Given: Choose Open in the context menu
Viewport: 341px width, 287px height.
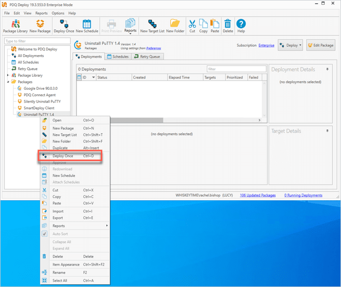Looking at the screenshot, I should coord(75,120).
